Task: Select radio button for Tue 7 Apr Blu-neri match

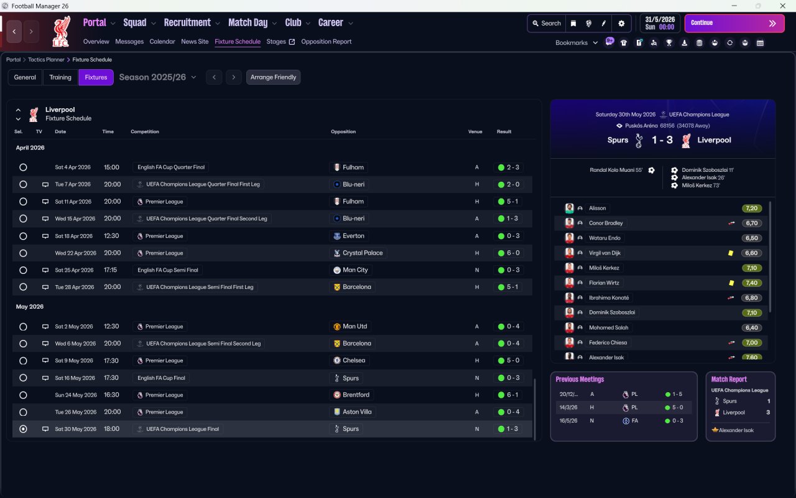Action: point(23,184)
